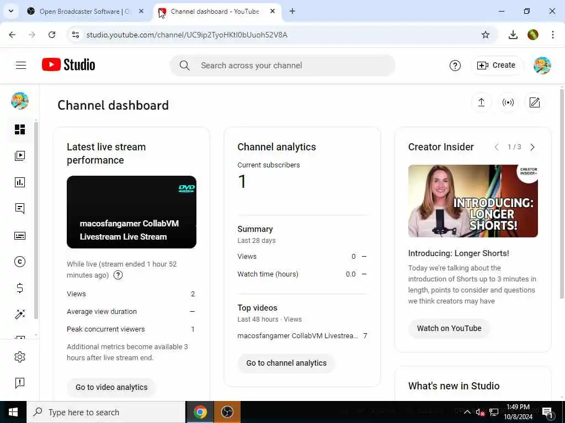Go back to the previous page
This screenshot has height=423, width=565.
(x=12, y=35)
